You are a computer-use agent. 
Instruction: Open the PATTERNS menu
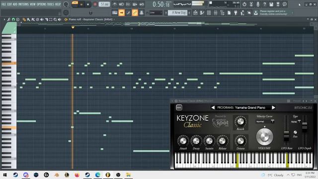[x=24, y=4]
